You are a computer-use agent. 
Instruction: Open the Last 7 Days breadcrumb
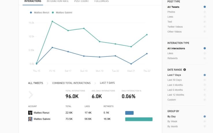point(107,83)
